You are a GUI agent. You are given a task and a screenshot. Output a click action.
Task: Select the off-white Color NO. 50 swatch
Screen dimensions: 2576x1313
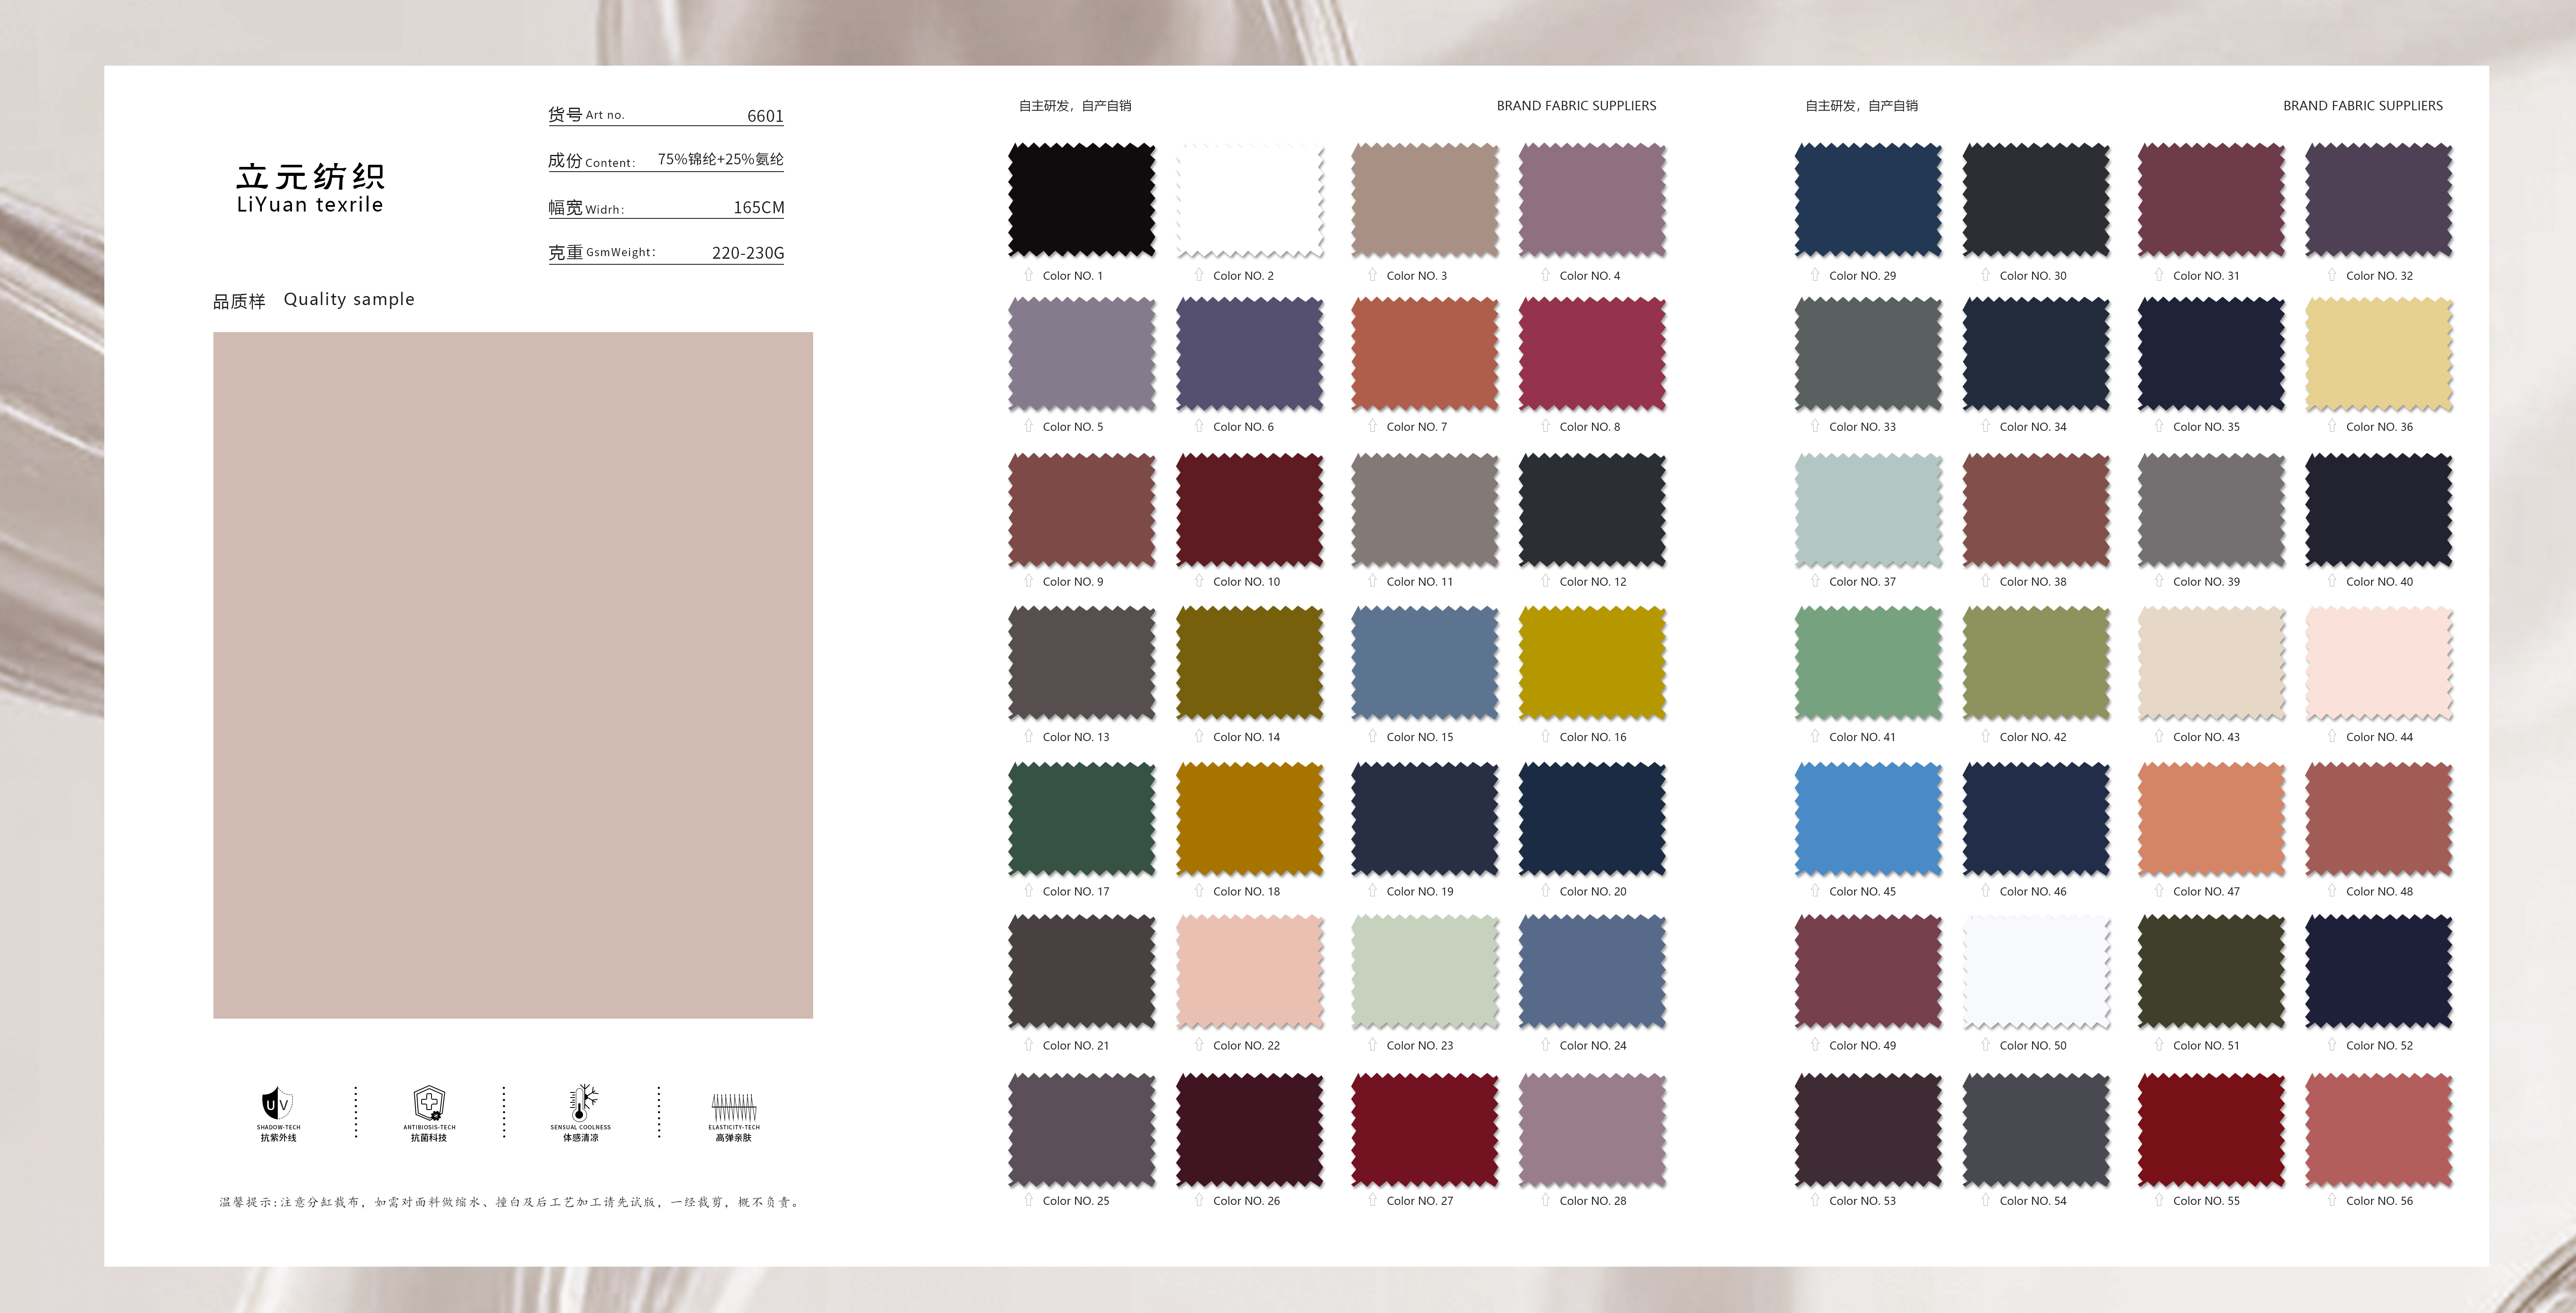point(2036,971)
